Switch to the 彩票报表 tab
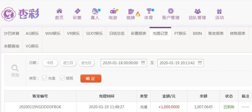Screen dimensions: 252x112 (139, 33)
